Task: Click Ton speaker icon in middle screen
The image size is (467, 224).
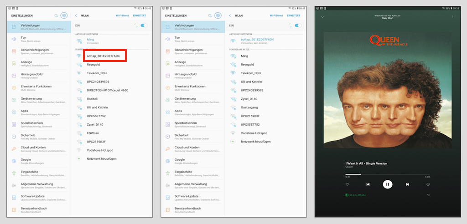Action: 168,39
